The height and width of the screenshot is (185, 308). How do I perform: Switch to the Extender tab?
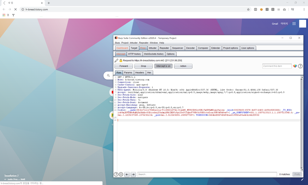216,48
